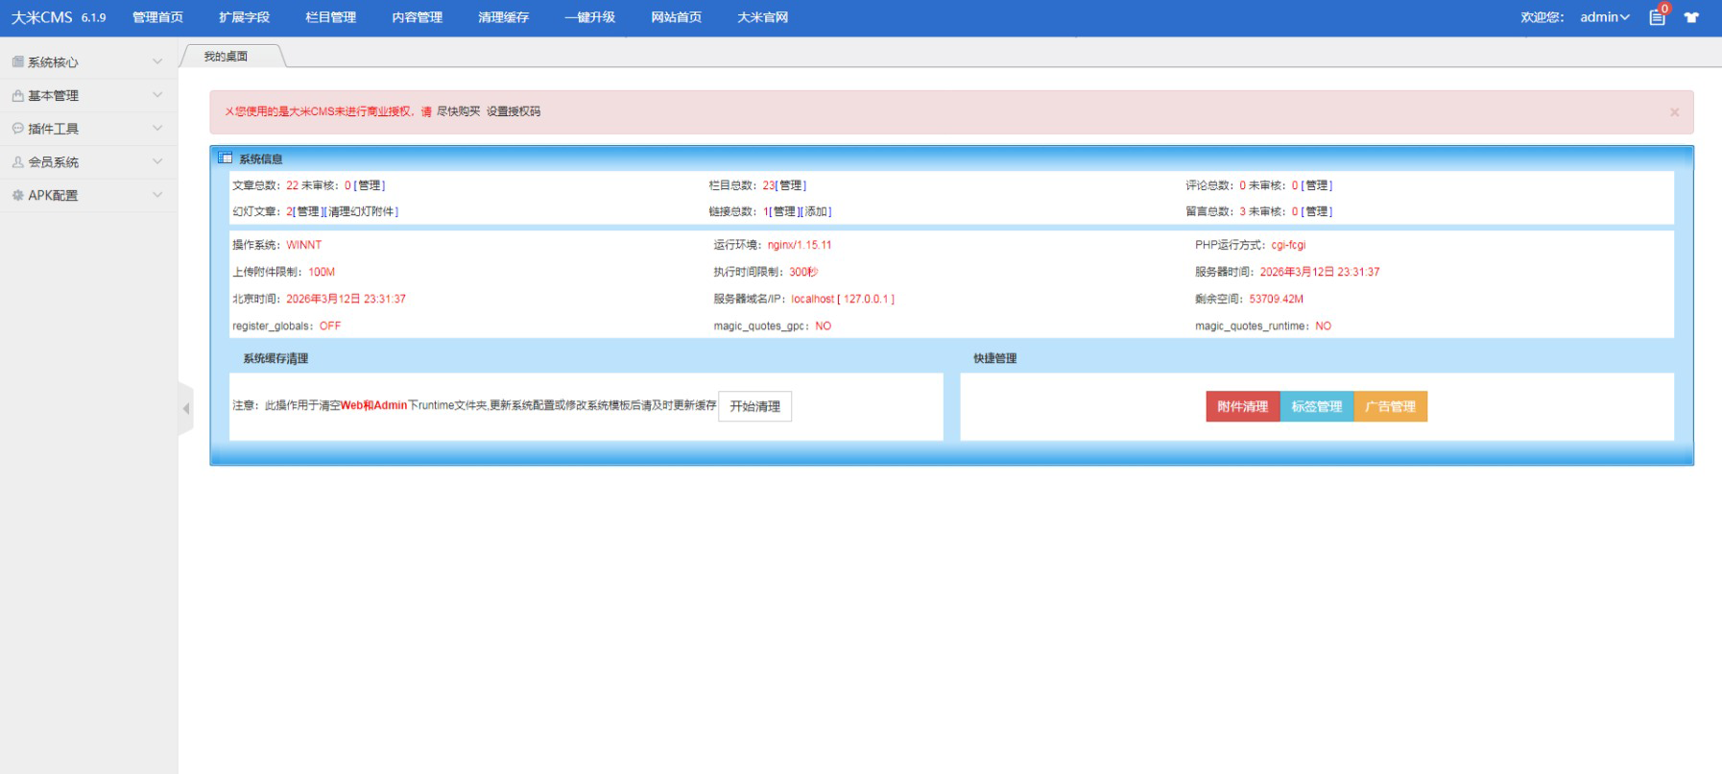This screenshot has height=774, width=1722.
Task: Click the orange 广告管理 button
Action: click(1390, 406)
